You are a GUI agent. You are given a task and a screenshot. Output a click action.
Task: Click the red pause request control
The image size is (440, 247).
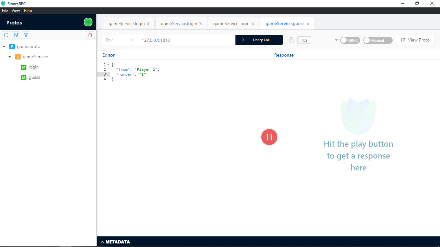pos(269,137)
